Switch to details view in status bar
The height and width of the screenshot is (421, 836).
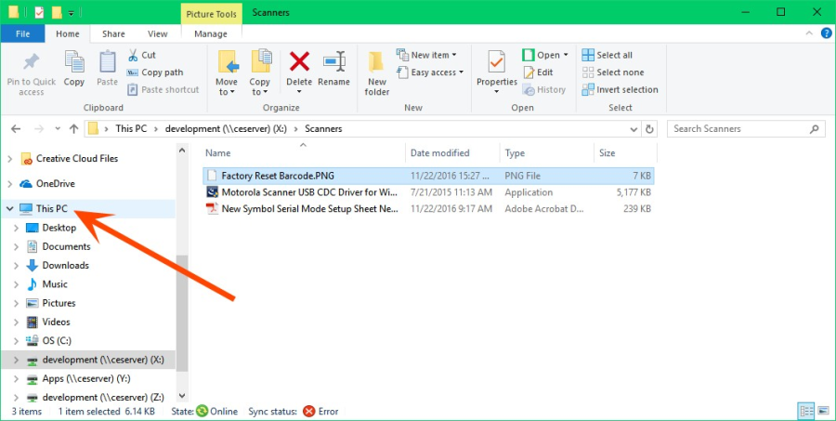(804, 411)
